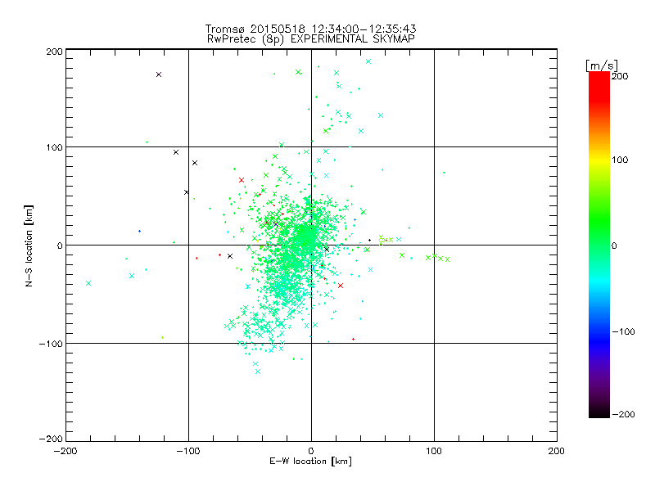Click the black X marker at top-left of the plot
Image resolution: width=655 pixels, height=491 pixels.
[159, 74]
